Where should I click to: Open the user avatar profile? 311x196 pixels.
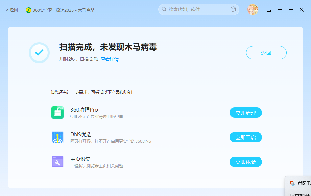tap(253, 9)
